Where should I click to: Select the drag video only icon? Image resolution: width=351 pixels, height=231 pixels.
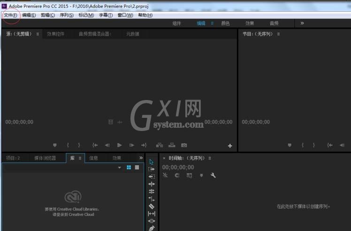click(x=111, y=122)
